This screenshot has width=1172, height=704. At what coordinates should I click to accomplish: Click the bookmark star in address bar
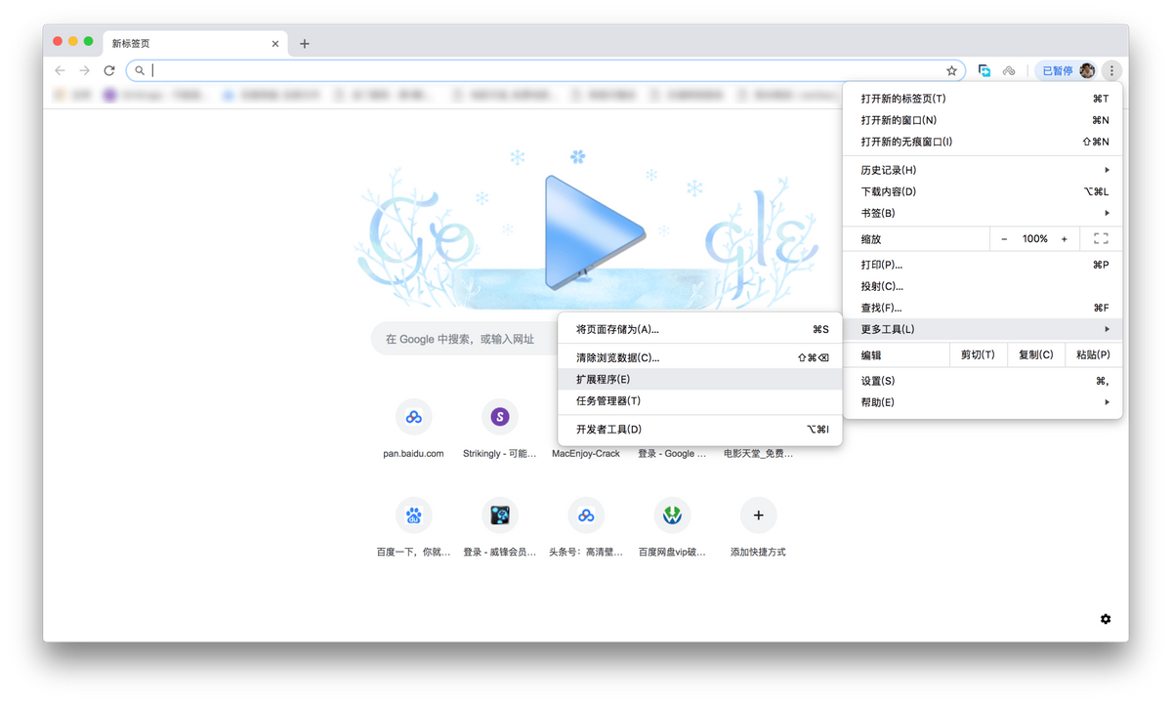tap(951, 70)
